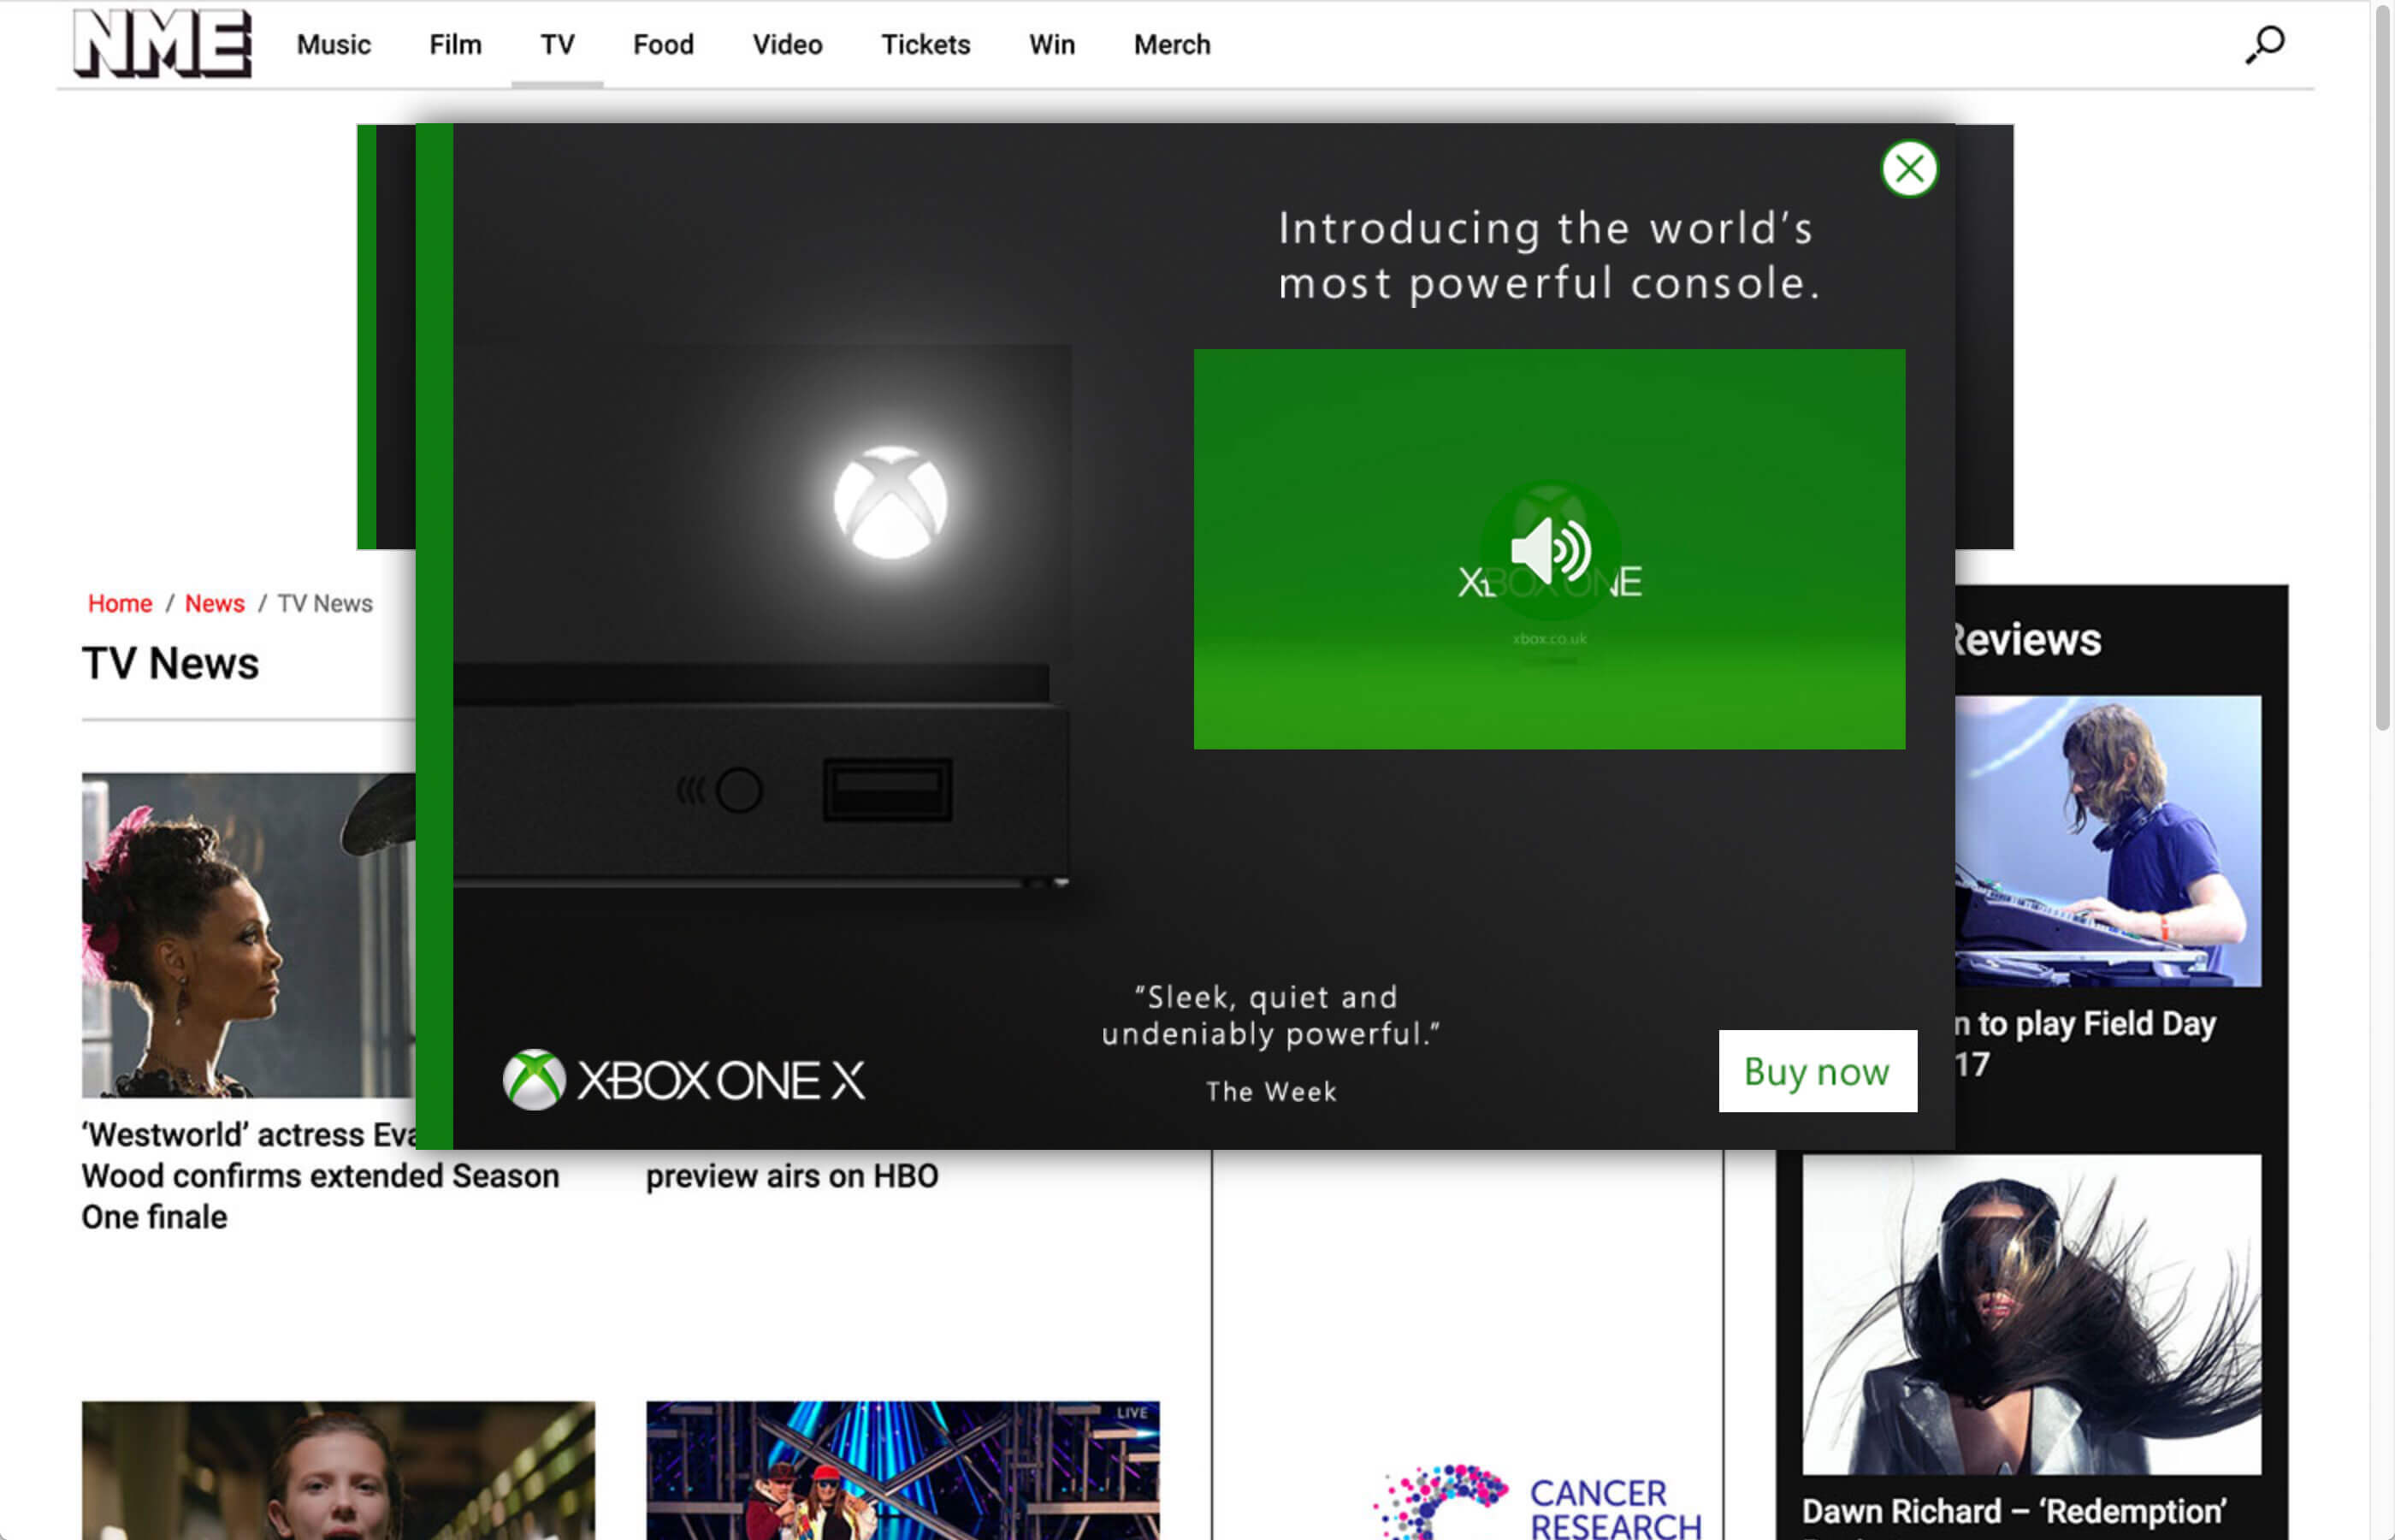This screenshot has width=2395, height=1540.
Task: Open the Merch shop link
Action: point(1173,45)
